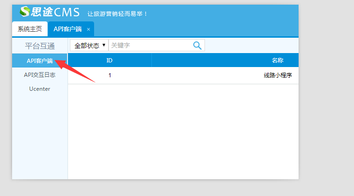Click the 名称 column header

pos(278,60)
